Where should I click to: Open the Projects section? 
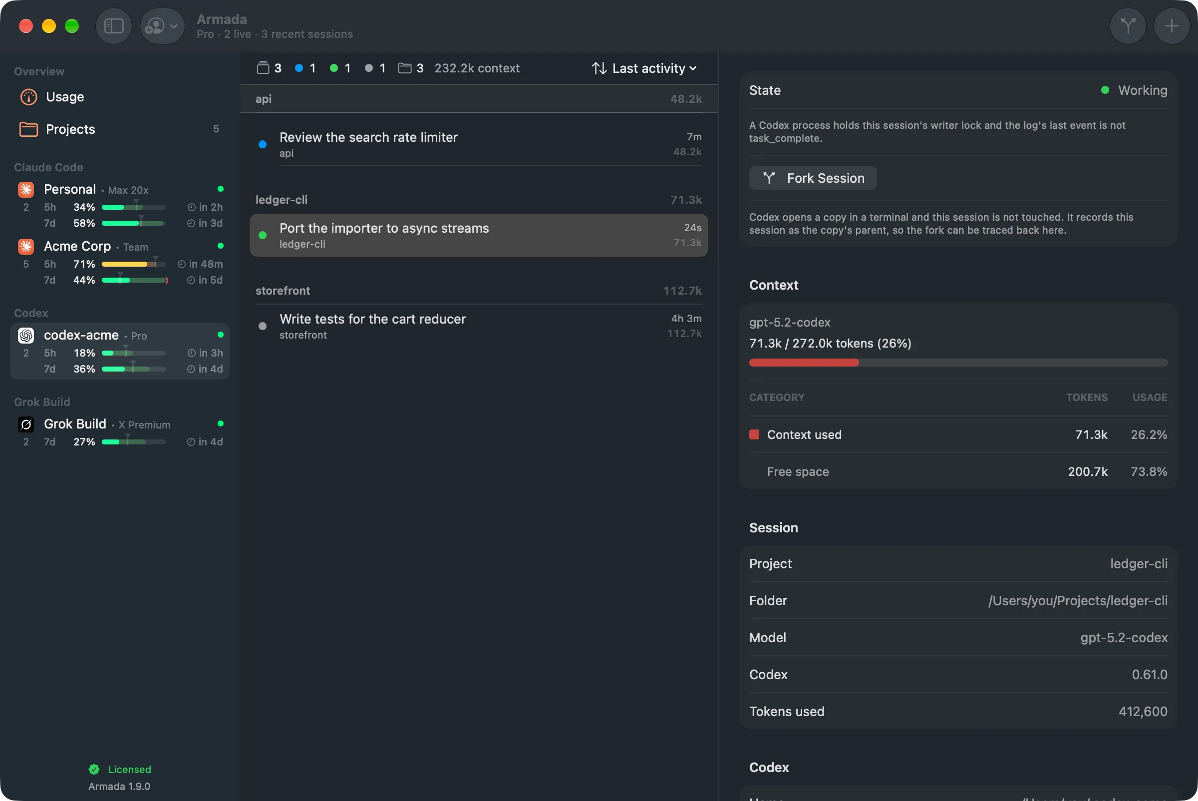(x=119, y=129)
